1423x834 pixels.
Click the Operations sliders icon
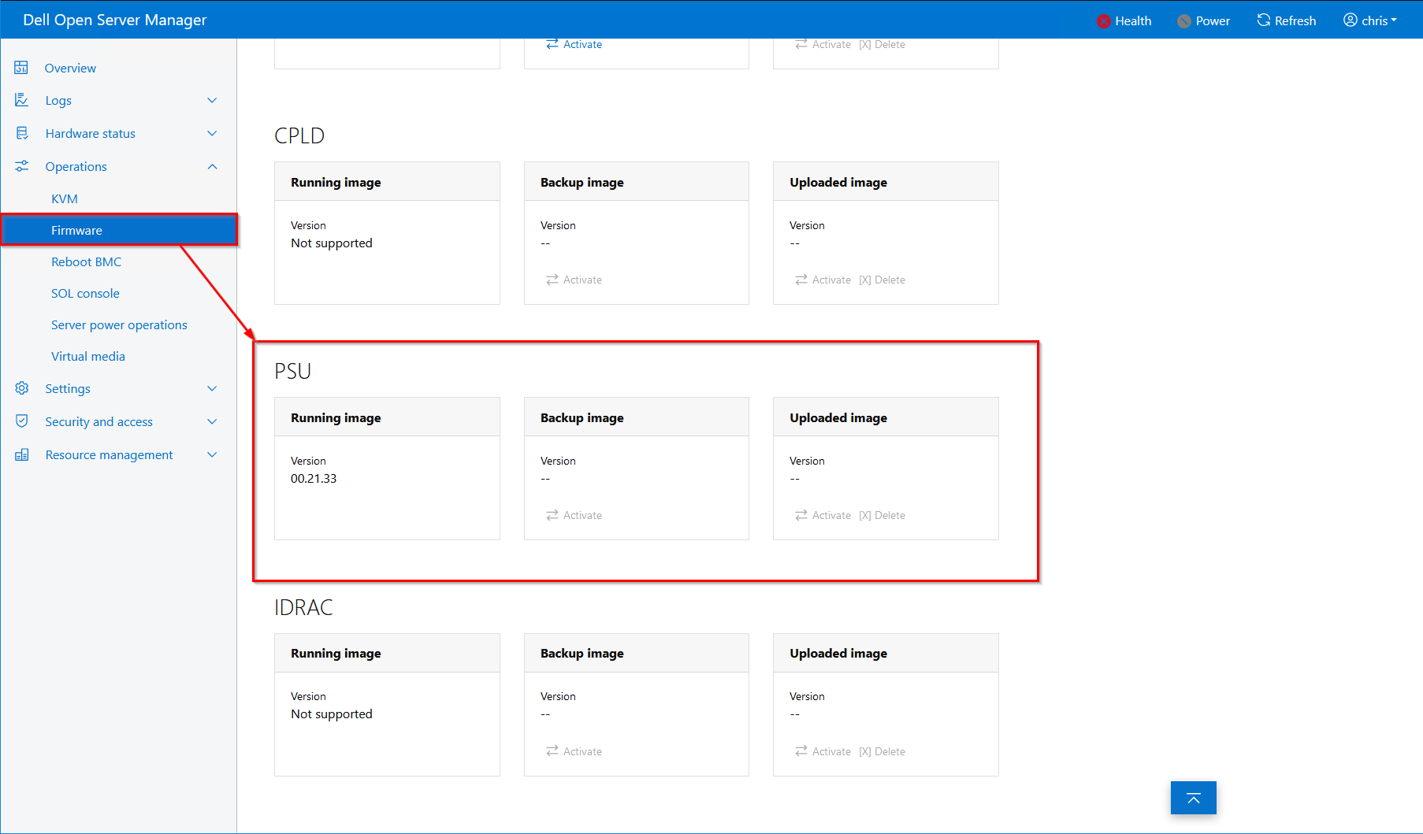(x=21, y=166)
